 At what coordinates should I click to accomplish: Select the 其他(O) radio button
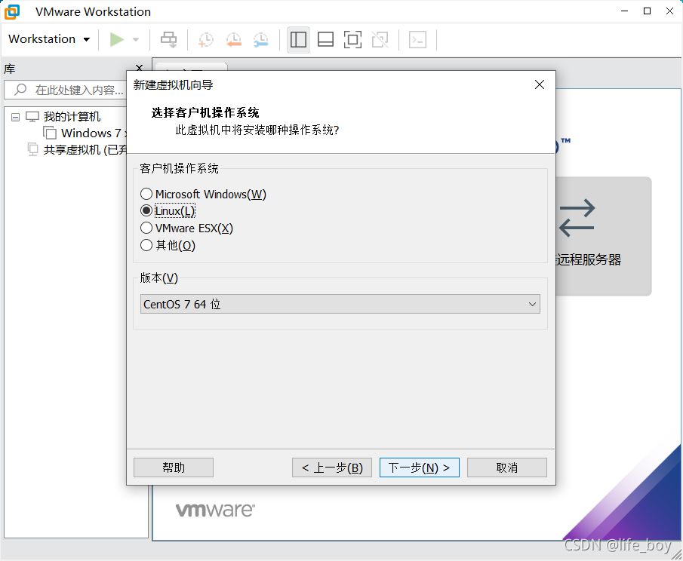pos(146,245)
